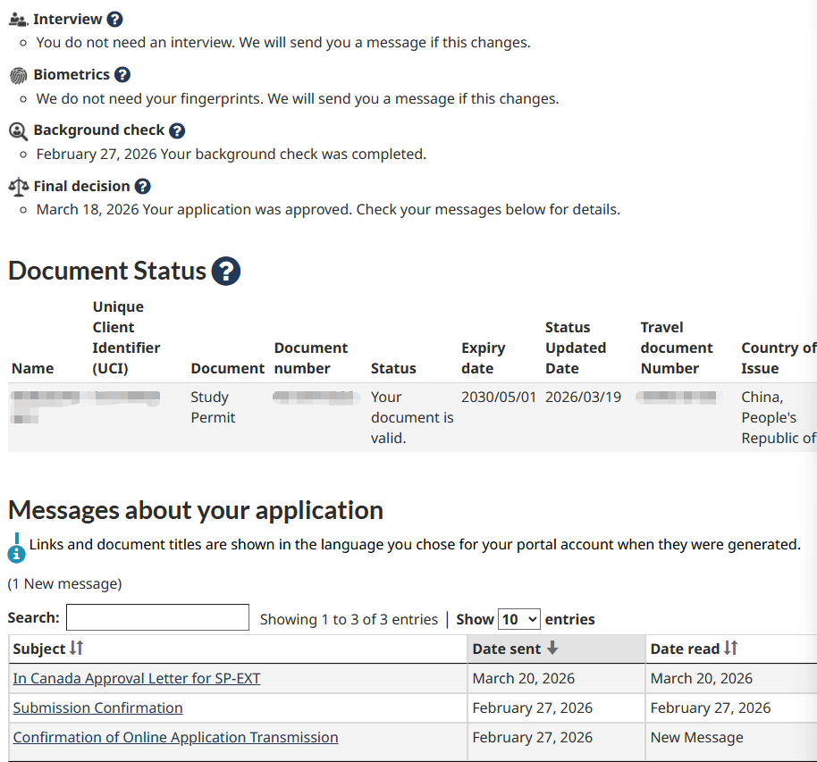Click help icon next to Interview
Image resolution: width=817 pixels, height=762 pixels.
click(x=114, y=19)
